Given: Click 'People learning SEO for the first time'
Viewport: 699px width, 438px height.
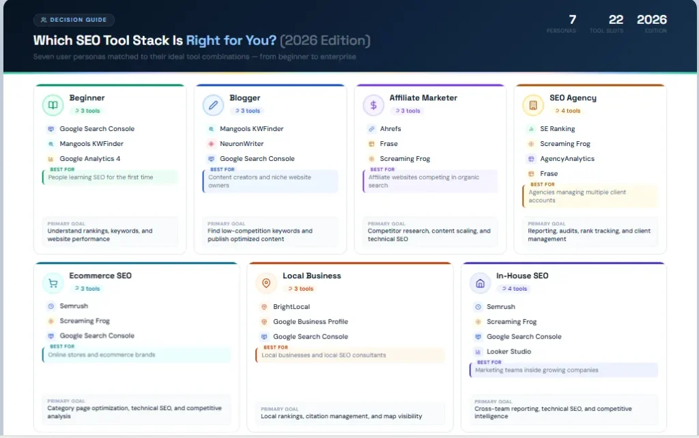Looking at the screenshot, I should coord(101,177).
